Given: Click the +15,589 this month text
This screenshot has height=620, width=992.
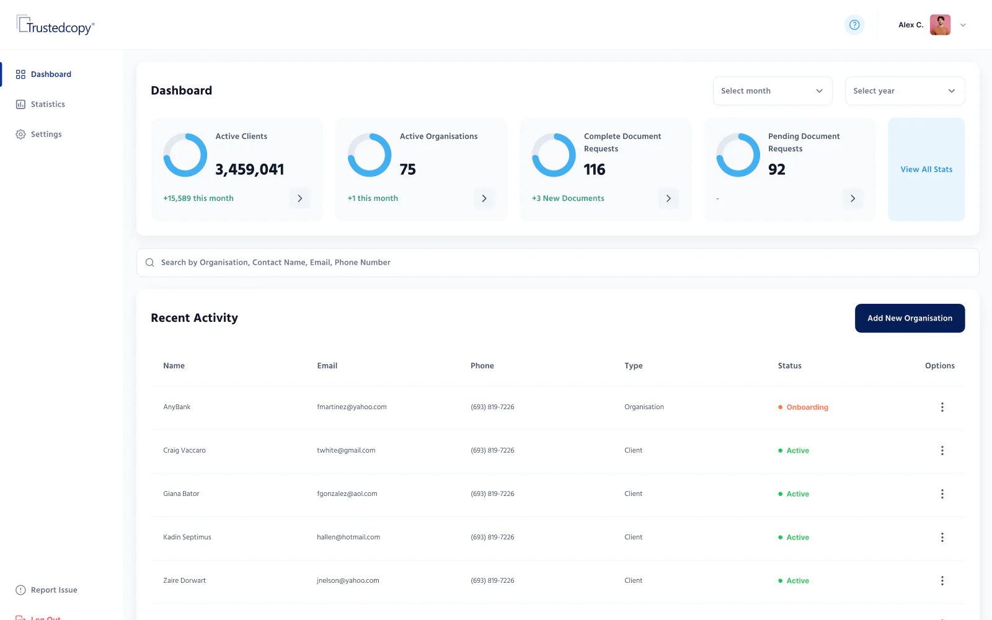Looking at the screenshot, I should pos(198,198).
